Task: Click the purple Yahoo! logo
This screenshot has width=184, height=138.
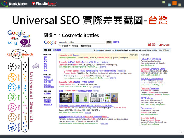Action: pyautogui.click(x=26, y=43)
